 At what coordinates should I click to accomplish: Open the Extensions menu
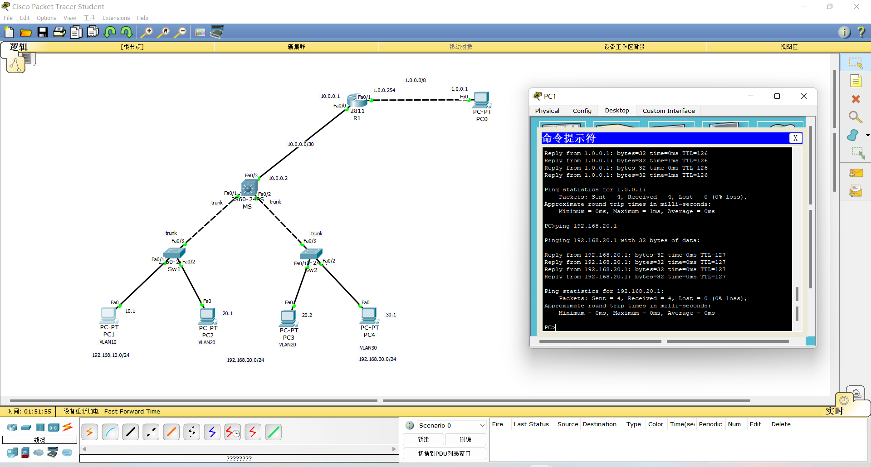click(116, 18)
